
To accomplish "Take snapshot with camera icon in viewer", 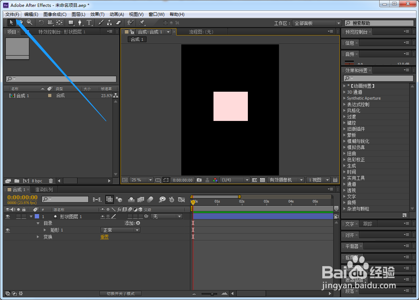I will (199, 180).
